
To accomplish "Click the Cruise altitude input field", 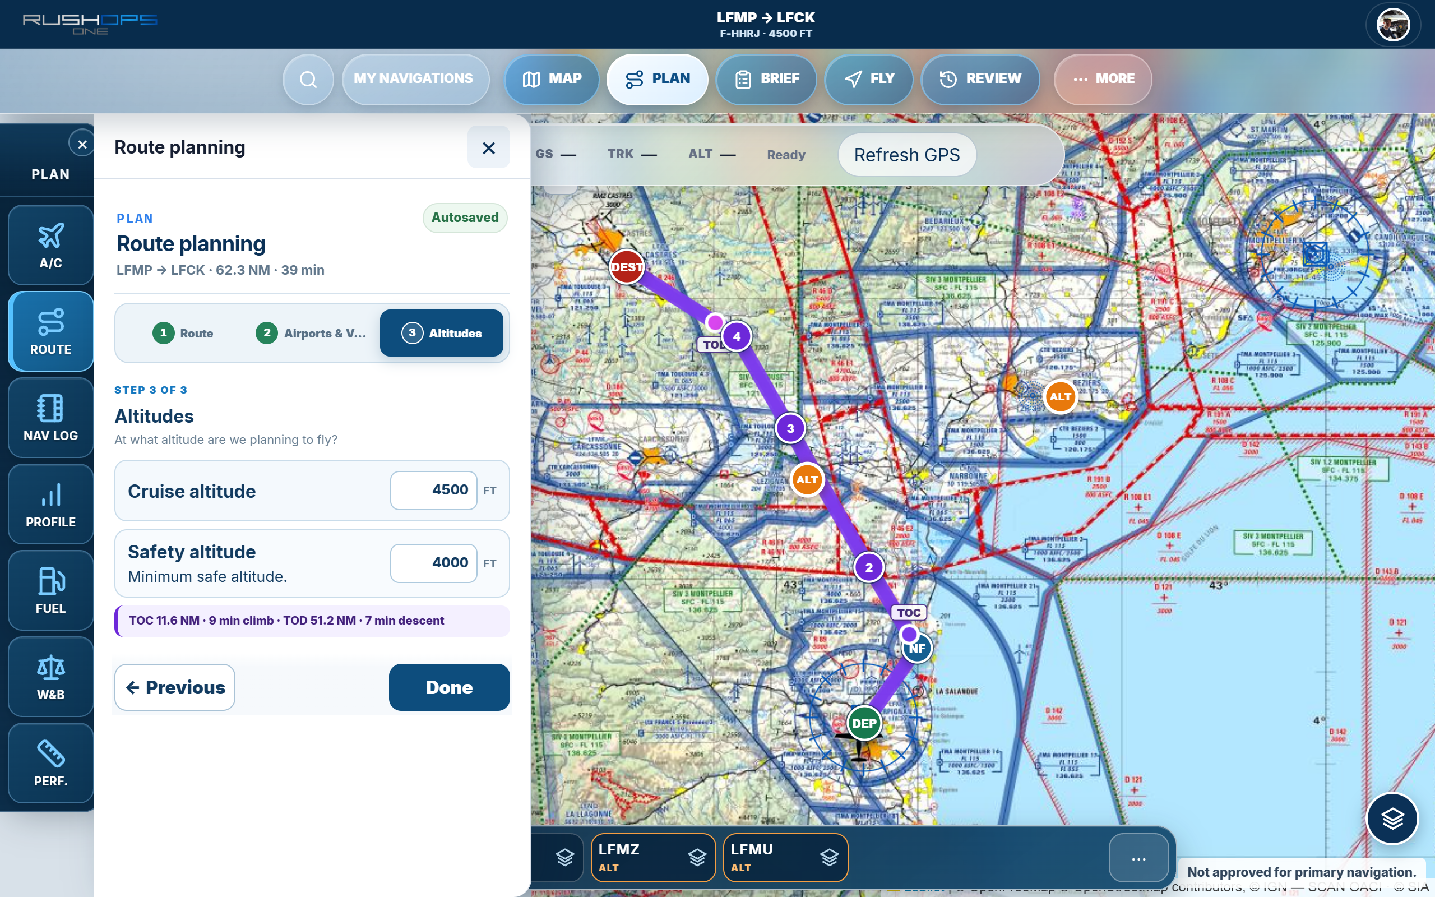I will click(433, 490).
